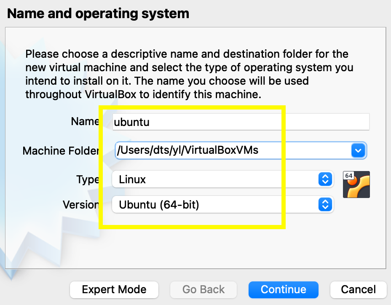Click the Version field labeled Ubuntu (64-bit)

point(190,205)
